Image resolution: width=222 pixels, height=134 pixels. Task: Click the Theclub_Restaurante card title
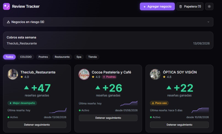click(38, 72)
